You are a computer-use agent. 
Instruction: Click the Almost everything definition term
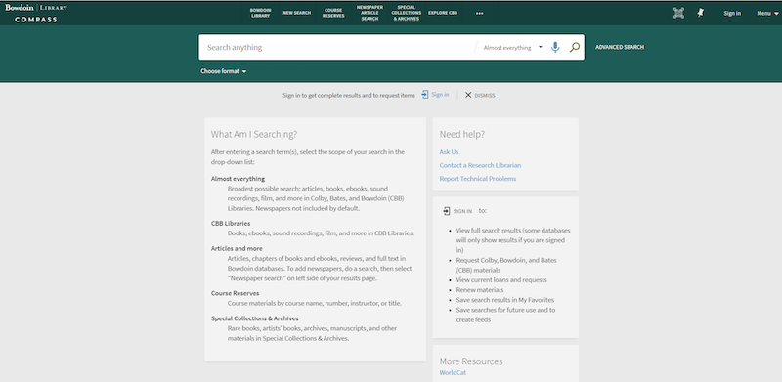[x=238, y=179]
